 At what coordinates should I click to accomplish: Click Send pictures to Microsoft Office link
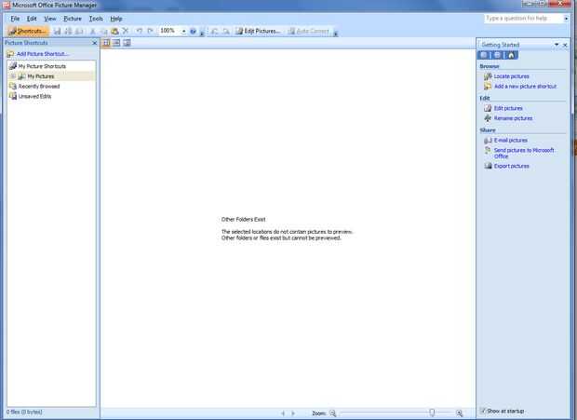(524, 153)
